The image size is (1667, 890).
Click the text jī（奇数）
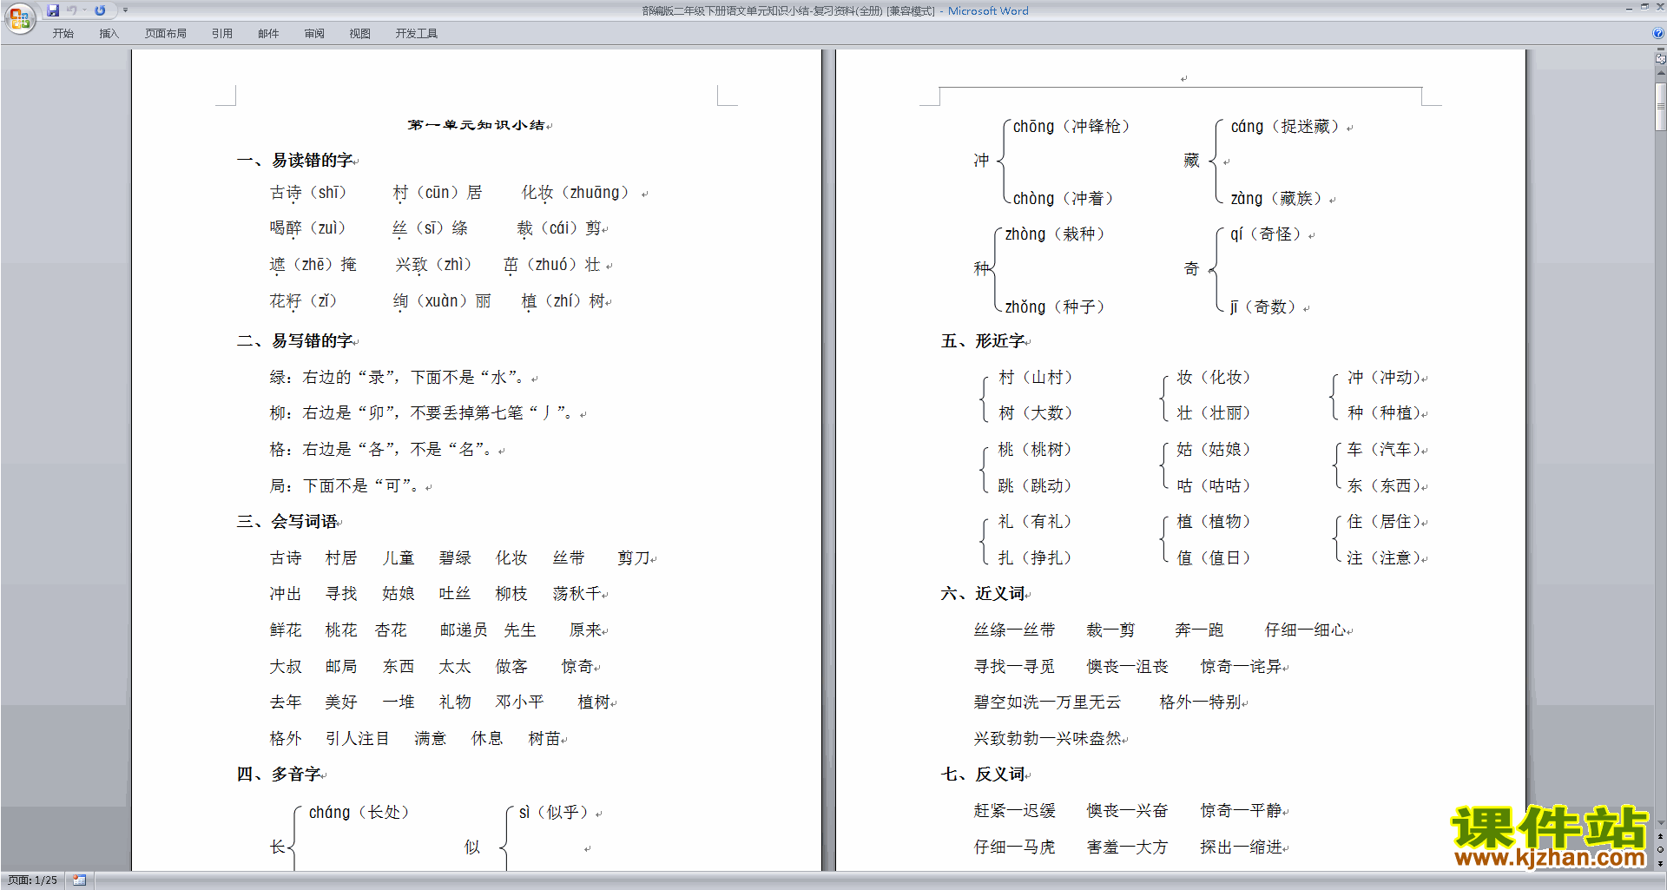(x=1265, y=307)
